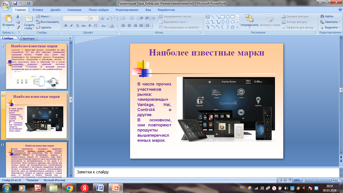Open the line spacing dropdown
This screenshot has height=193, width=343.
[x=154, y=18]
